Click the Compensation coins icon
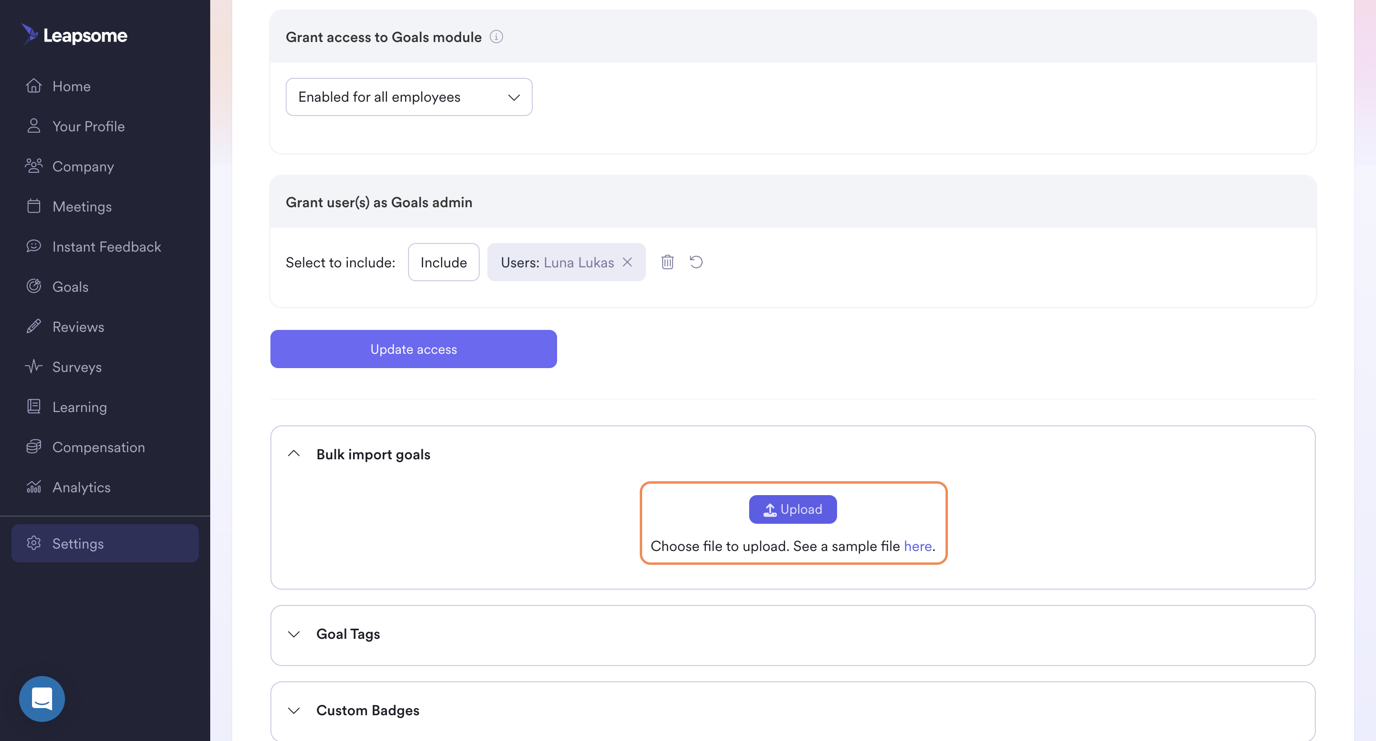This screenshot has height=741, width=1376. [x=33, y=446]
